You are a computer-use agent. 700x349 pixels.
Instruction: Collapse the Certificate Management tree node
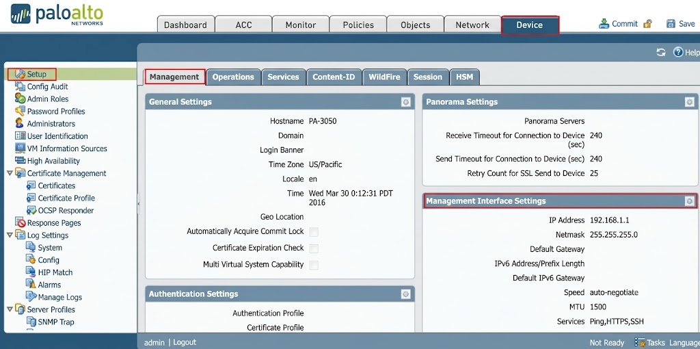pos(10,173)
